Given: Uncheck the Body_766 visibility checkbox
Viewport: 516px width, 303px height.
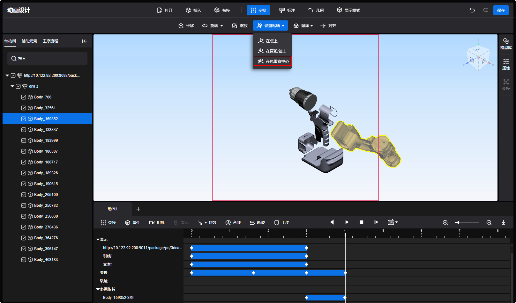Looking at the screenshot, I should coord(24,97).
